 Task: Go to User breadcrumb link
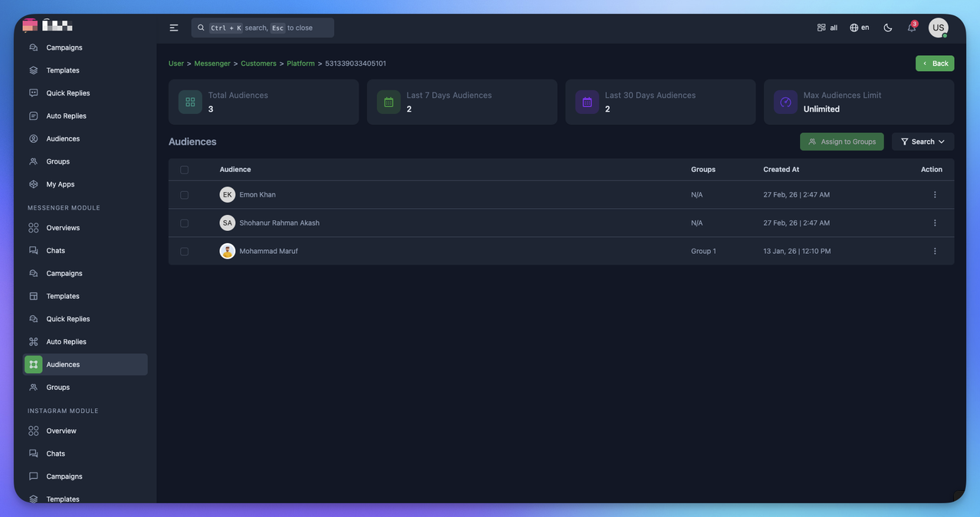[176, 63]
